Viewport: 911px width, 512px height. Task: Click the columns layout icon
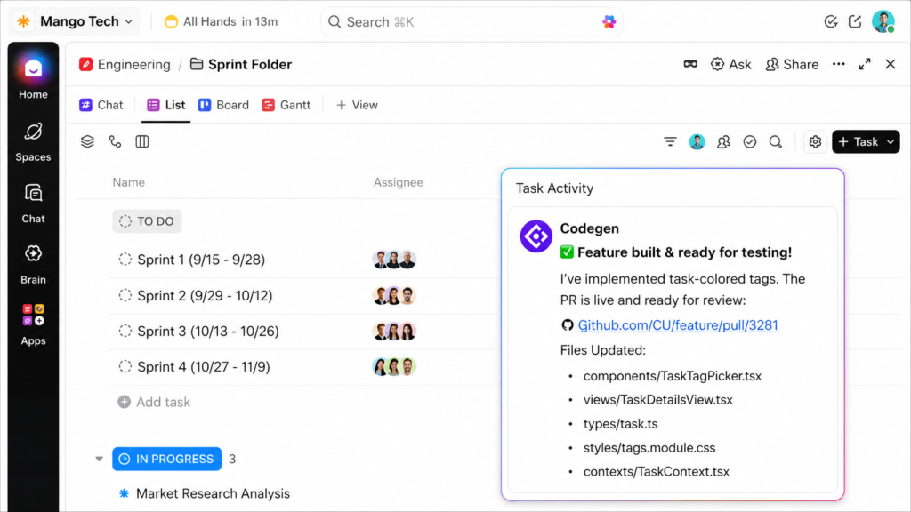(x=142, y=141)
